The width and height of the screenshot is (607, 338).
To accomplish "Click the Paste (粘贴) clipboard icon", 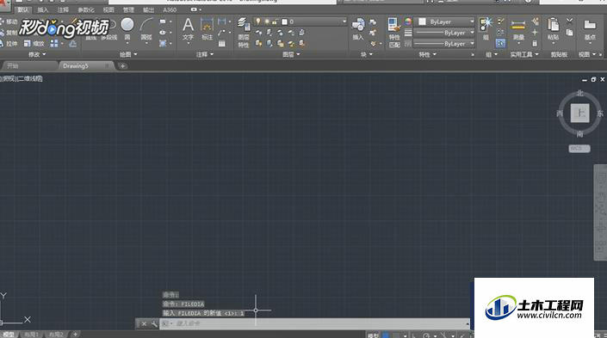I will (554, 29).
